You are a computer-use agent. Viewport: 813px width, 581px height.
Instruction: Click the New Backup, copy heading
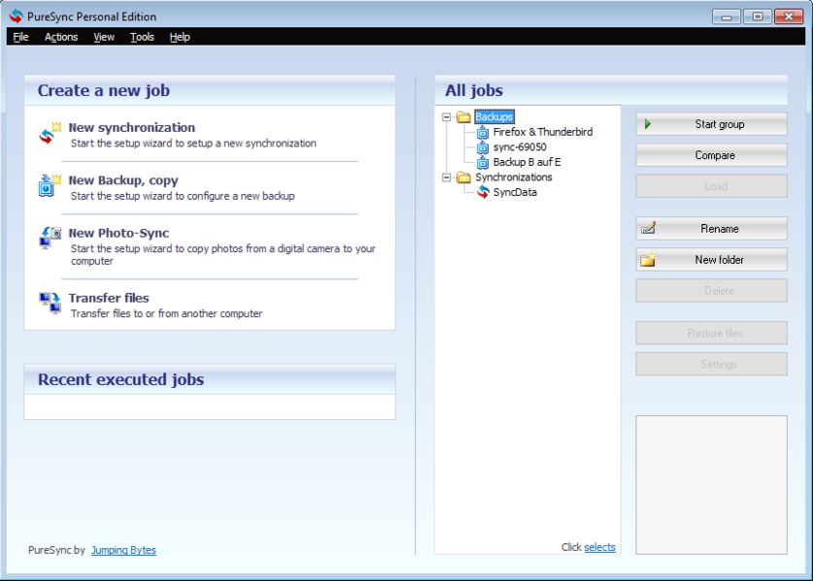tap(123, 180)
